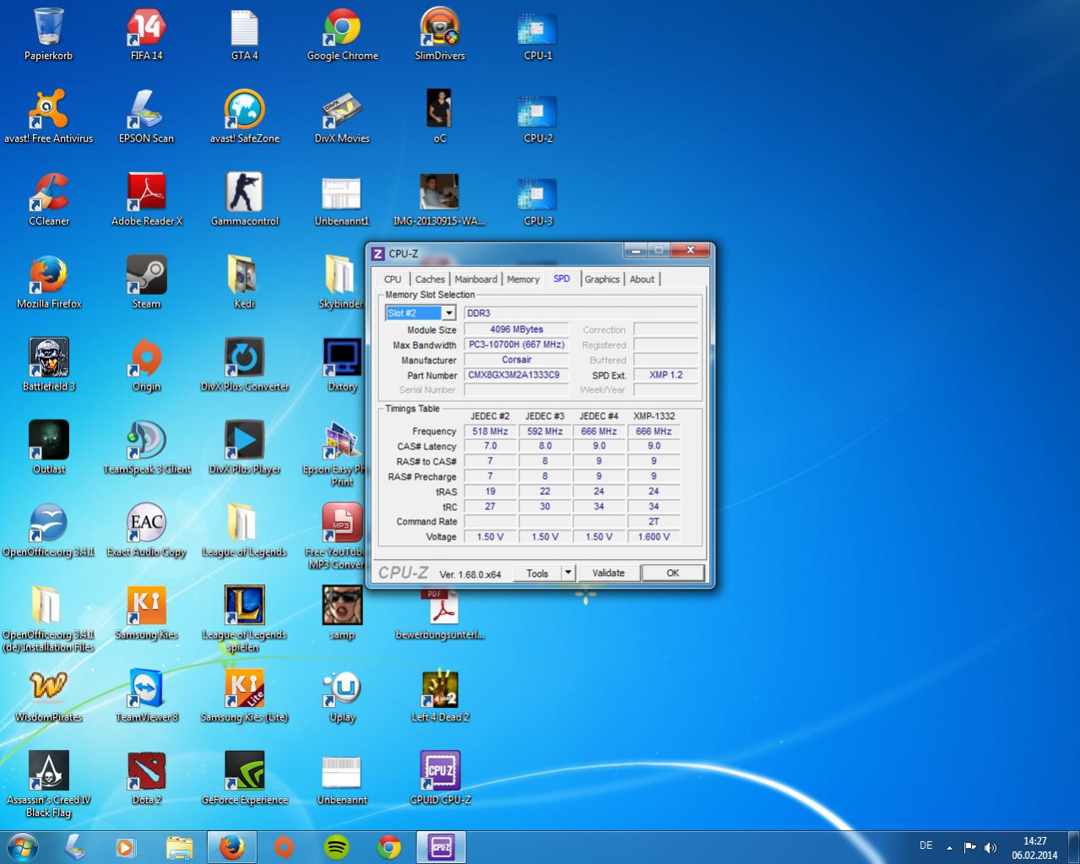Open the GeForce Experience shortcut
Screen dimensions: 1080x864
(244, 773)
